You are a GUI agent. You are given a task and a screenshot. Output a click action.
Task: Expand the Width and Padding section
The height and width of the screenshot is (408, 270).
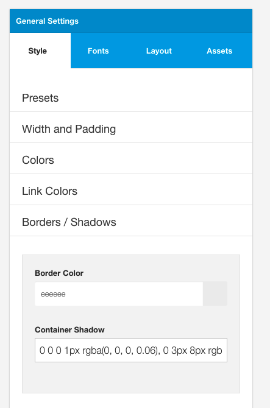131,129
